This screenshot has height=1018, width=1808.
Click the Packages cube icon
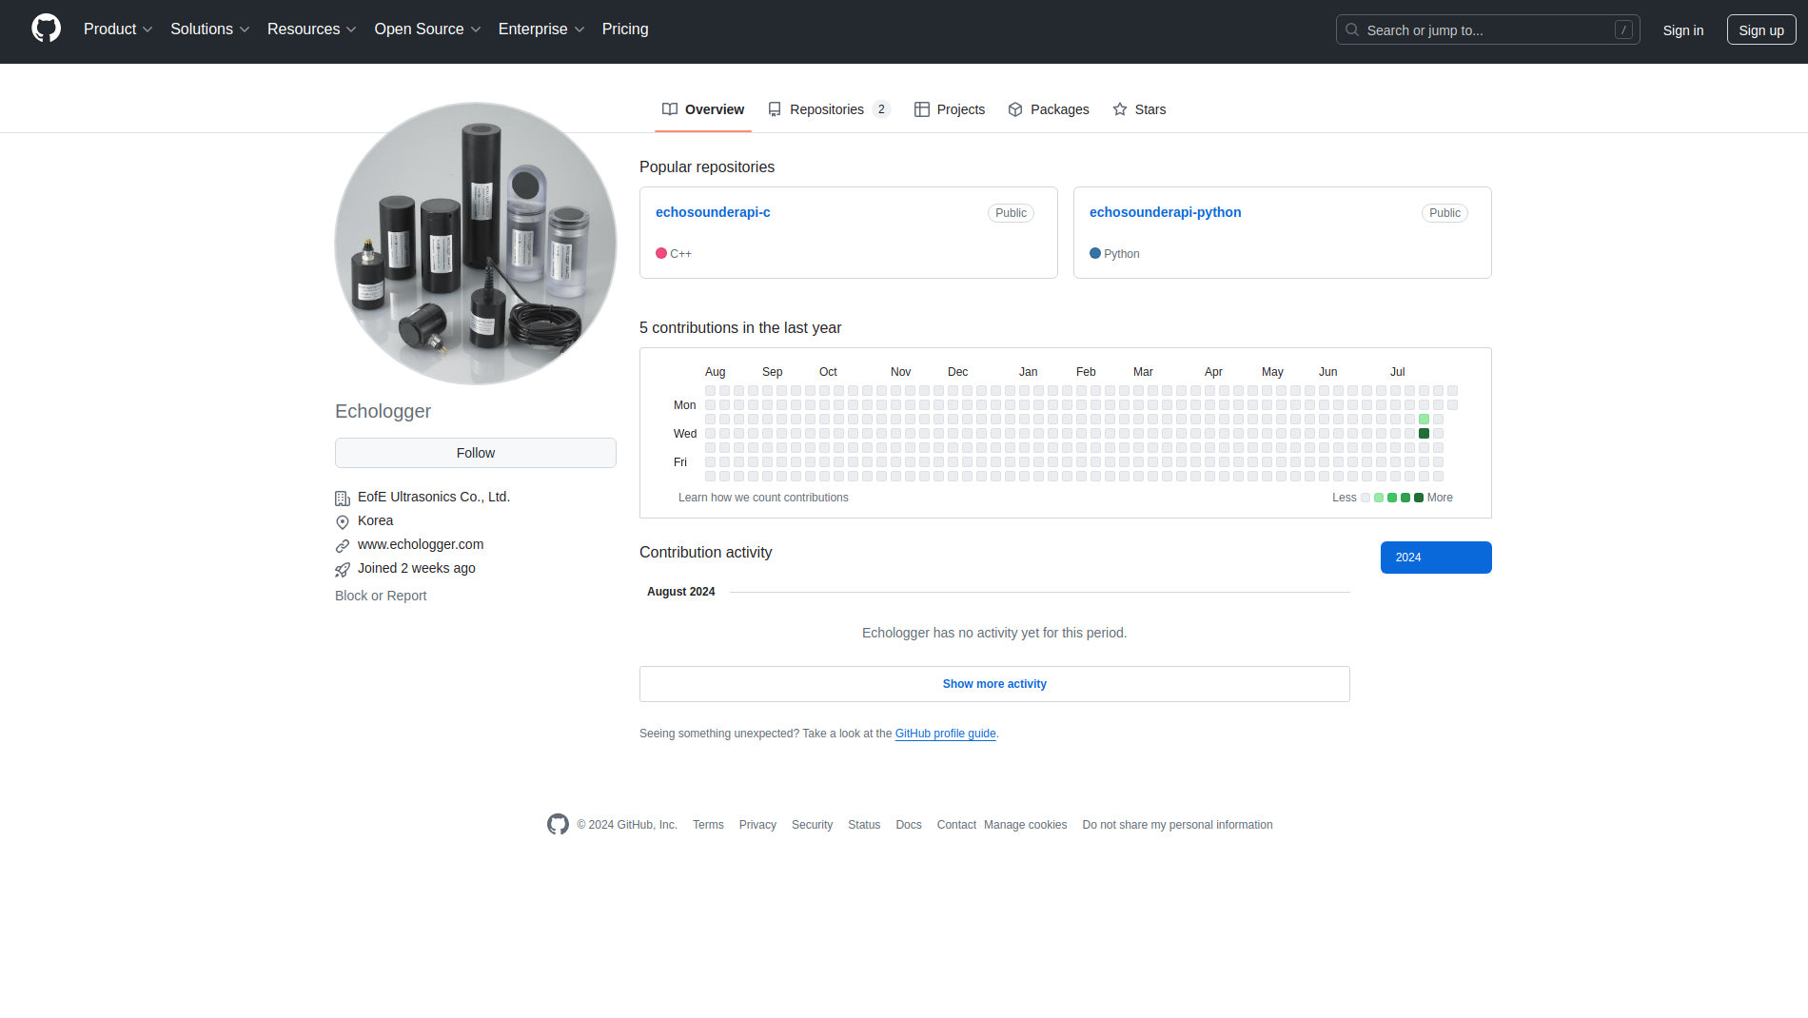[x=1015, y=109]
